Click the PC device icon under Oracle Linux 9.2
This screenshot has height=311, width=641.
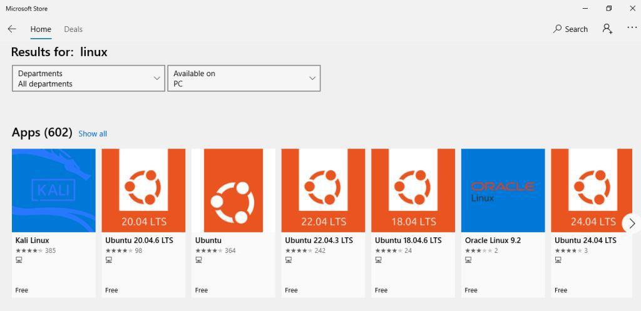468,260
